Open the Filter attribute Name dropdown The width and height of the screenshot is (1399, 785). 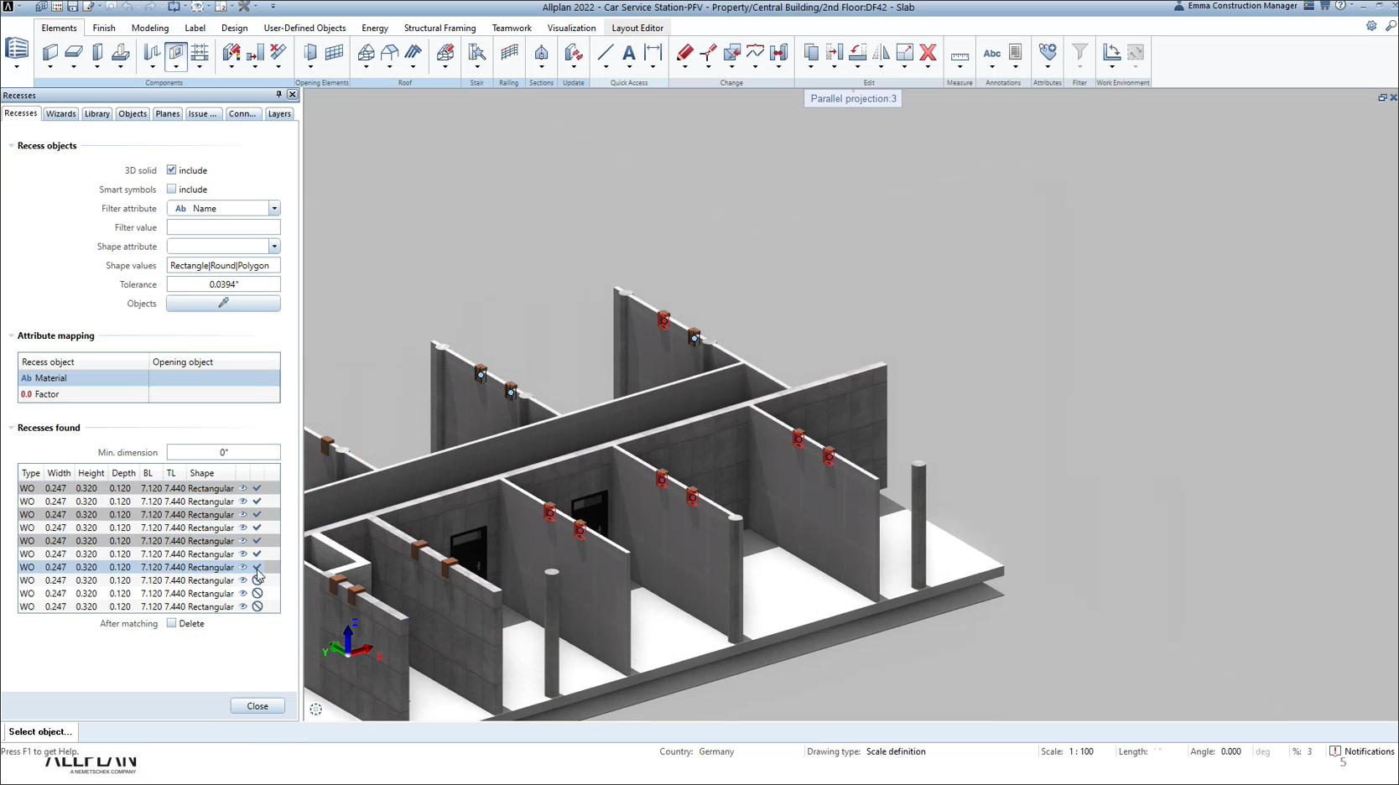(x=274, y=208)
